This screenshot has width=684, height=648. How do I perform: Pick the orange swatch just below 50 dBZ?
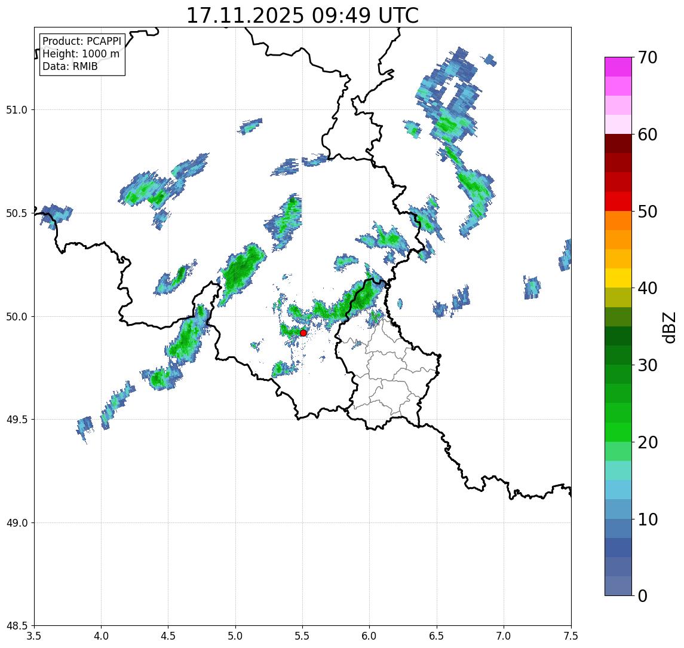618,221
